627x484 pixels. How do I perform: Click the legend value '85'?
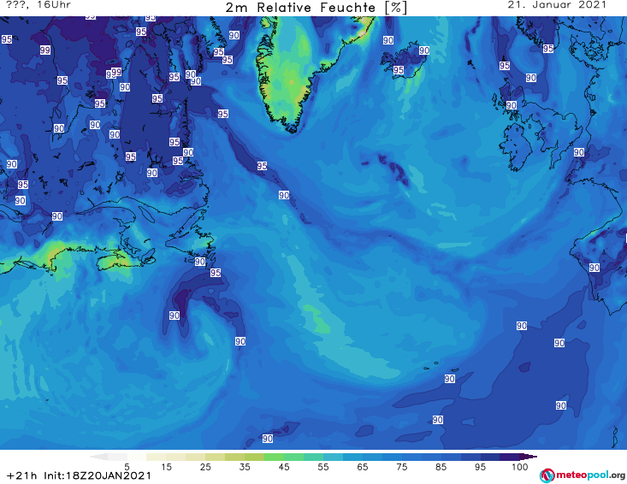click(441, 467)
